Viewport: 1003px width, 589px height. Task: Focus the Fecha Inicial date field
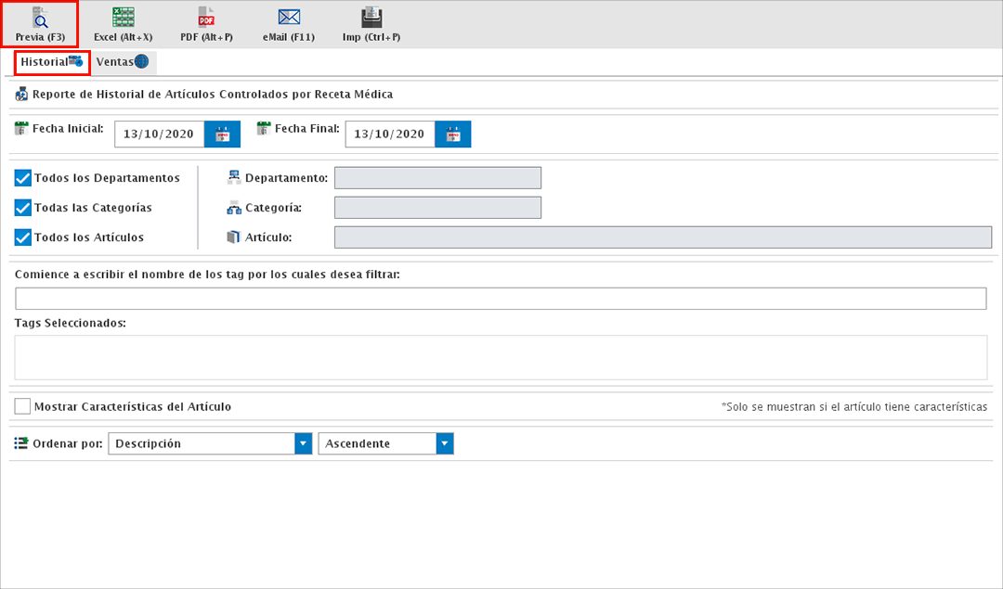coord(159,134)
